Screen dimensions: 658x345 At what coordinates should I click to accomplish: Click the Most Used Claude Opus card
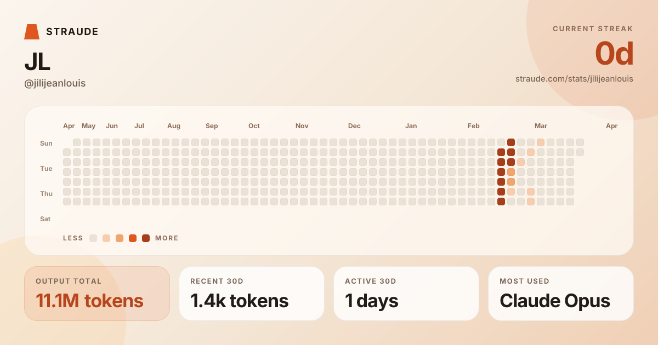(x=561, y=294)
